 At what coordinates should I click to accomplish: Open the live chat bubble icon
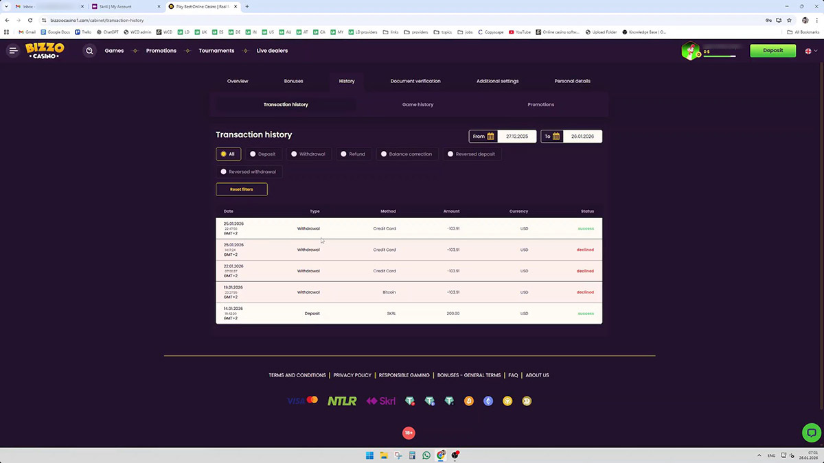coord(811,433)
